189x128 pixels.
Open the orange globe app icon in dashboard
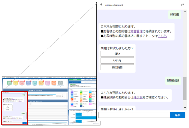[x=54, y=83]
